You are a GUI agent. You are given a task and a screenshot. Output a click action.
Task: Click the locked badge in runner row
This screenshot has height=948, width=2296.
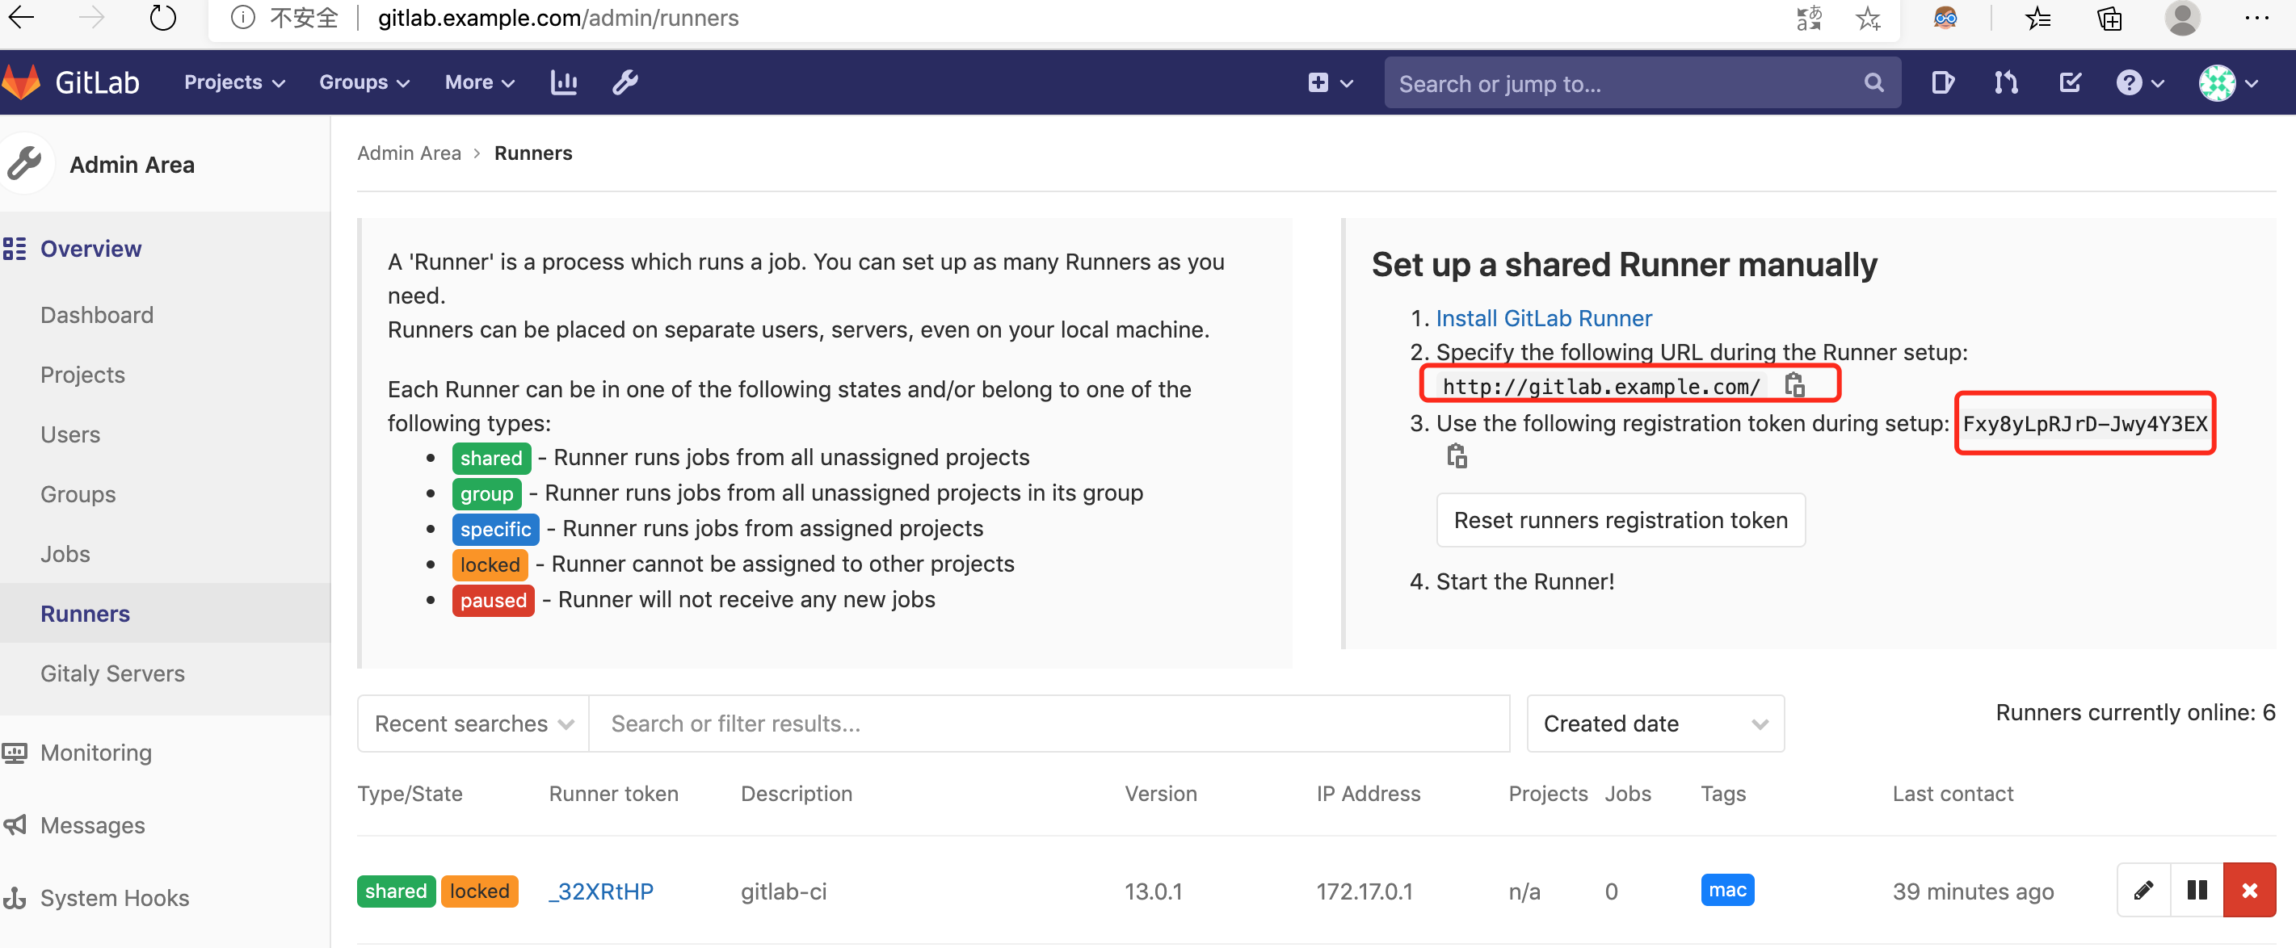pyautogui.click(x=480, y=891)
